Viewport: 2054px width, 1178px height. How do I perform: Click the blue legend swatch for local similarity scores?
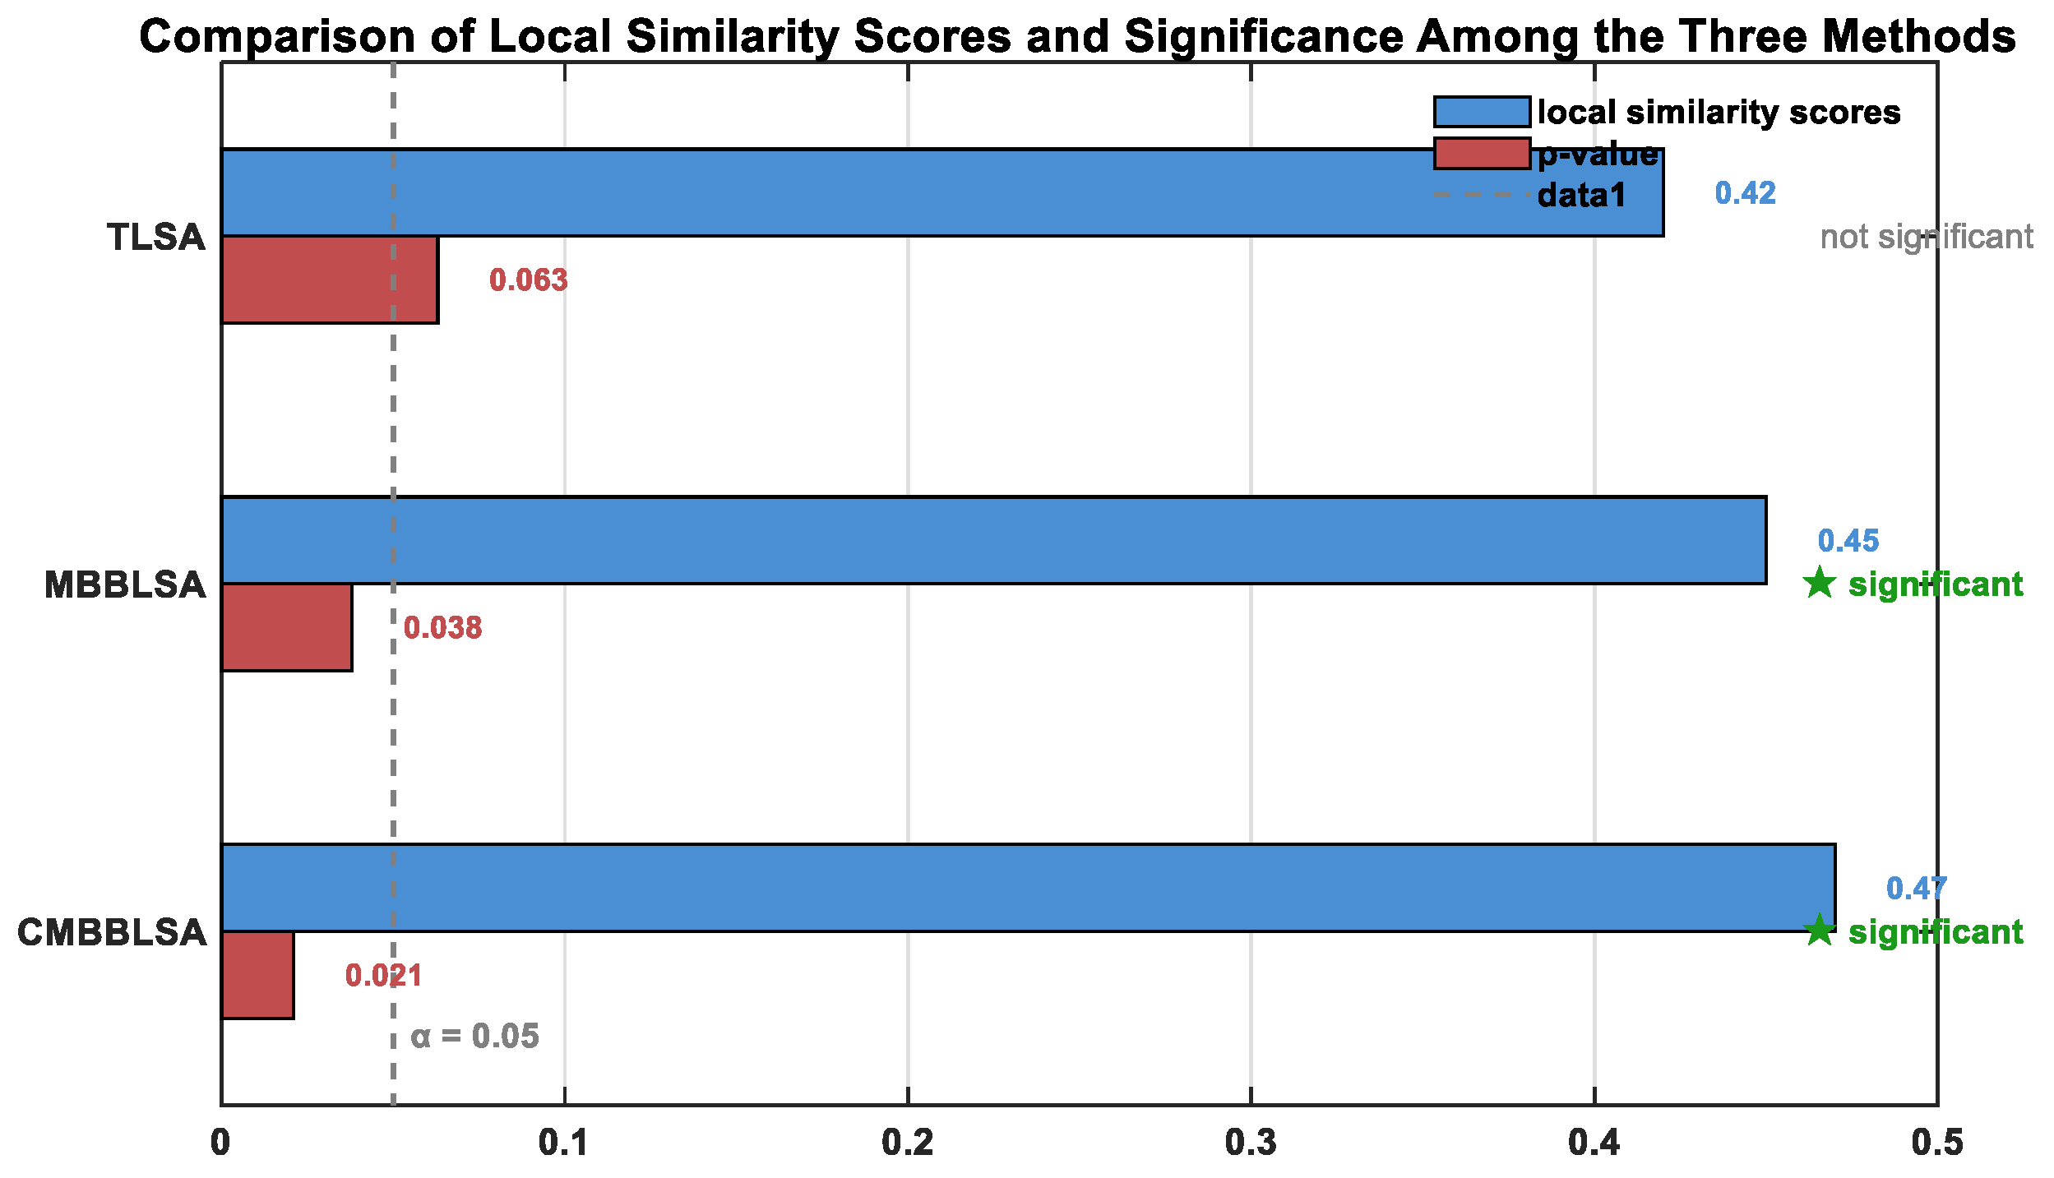1482,112
